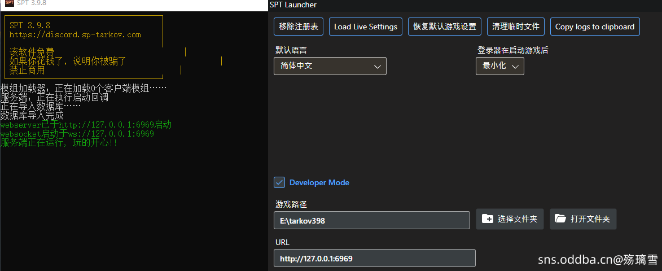Click https://discord.sp-tarkov.com in console
662x271 pixels.
(75, 34)
